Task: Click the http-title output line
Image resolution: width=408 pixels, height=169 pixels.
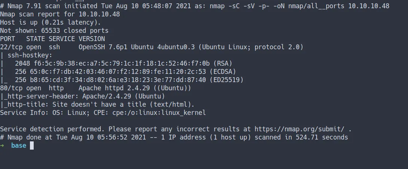Action: coord(97,104)
